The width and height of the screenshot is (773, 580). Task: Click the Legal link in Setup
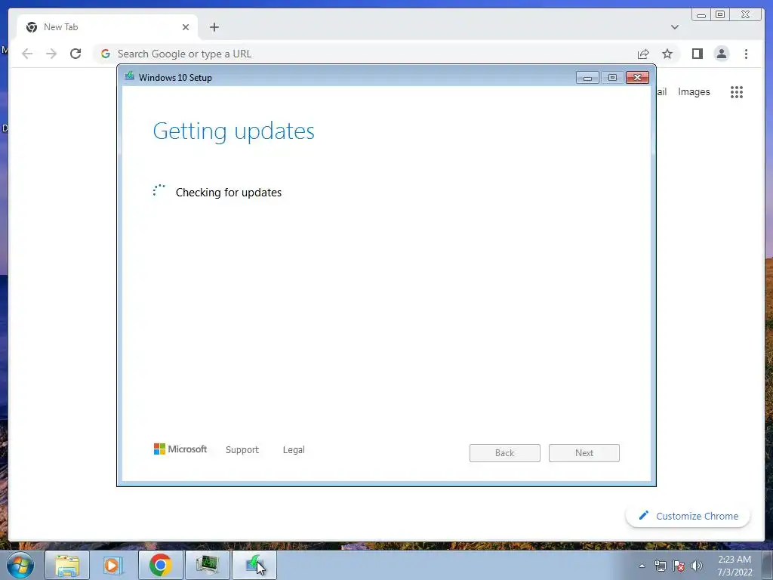[x=294, y=450]
